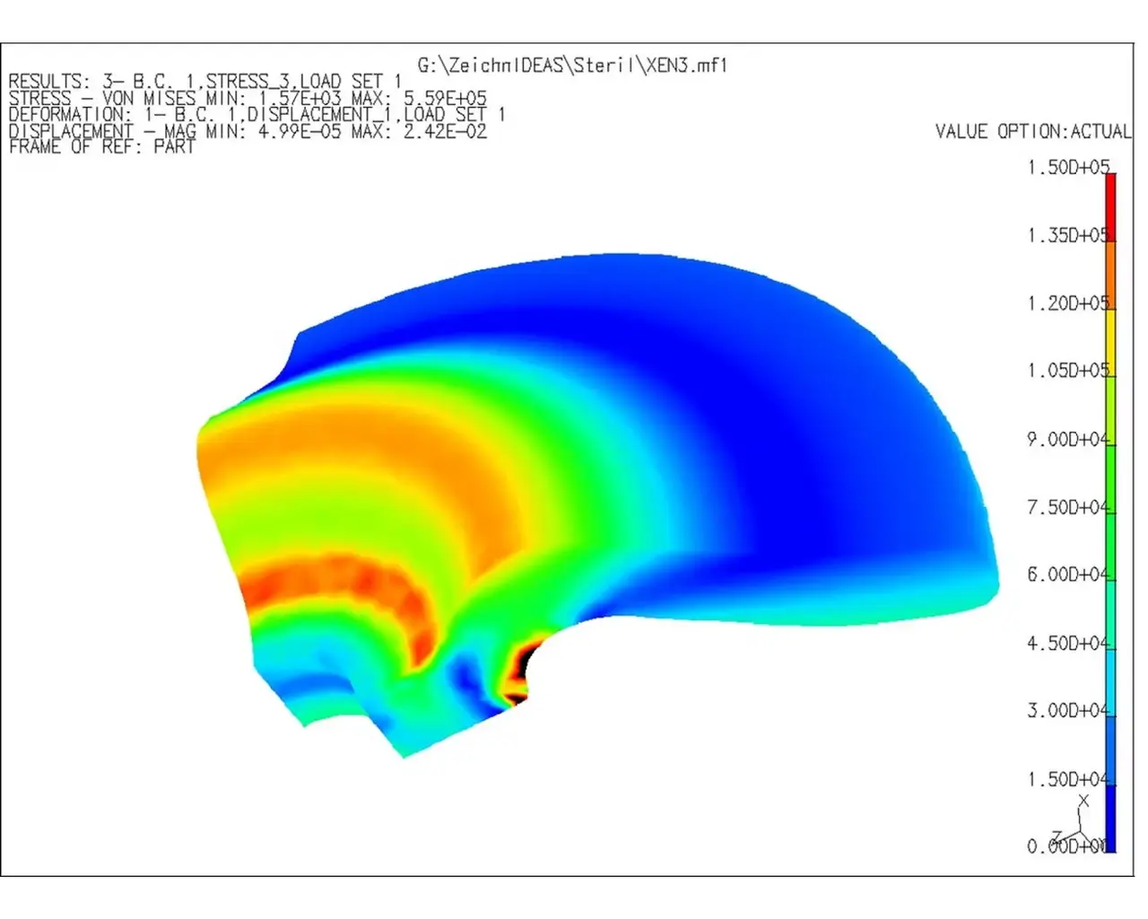Select the 1.05D+05 legend value label
1148x919 pixels.
(1067, 371)
